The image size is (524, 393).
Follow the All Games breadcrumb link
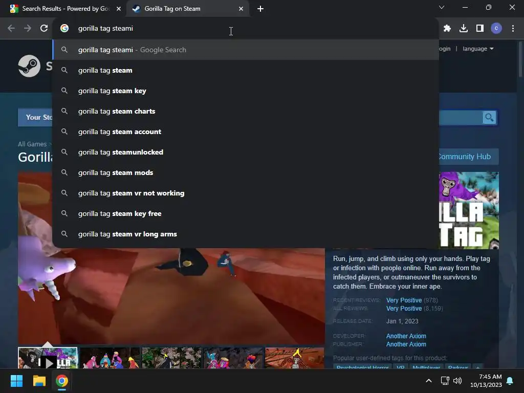[32, 144]
